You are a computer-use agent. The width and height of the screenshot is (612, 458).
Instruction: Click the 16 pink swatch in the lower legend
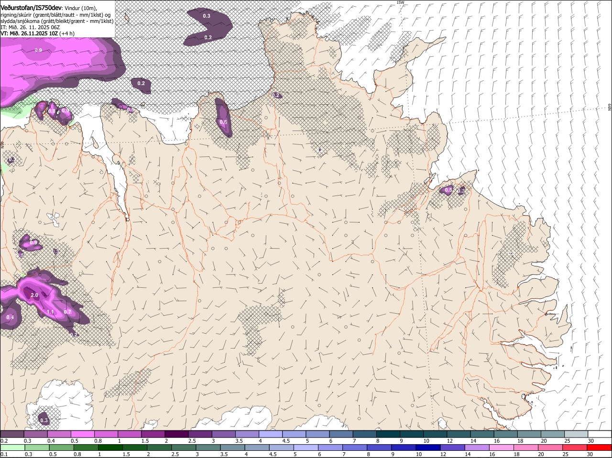[x=502, y=447]
